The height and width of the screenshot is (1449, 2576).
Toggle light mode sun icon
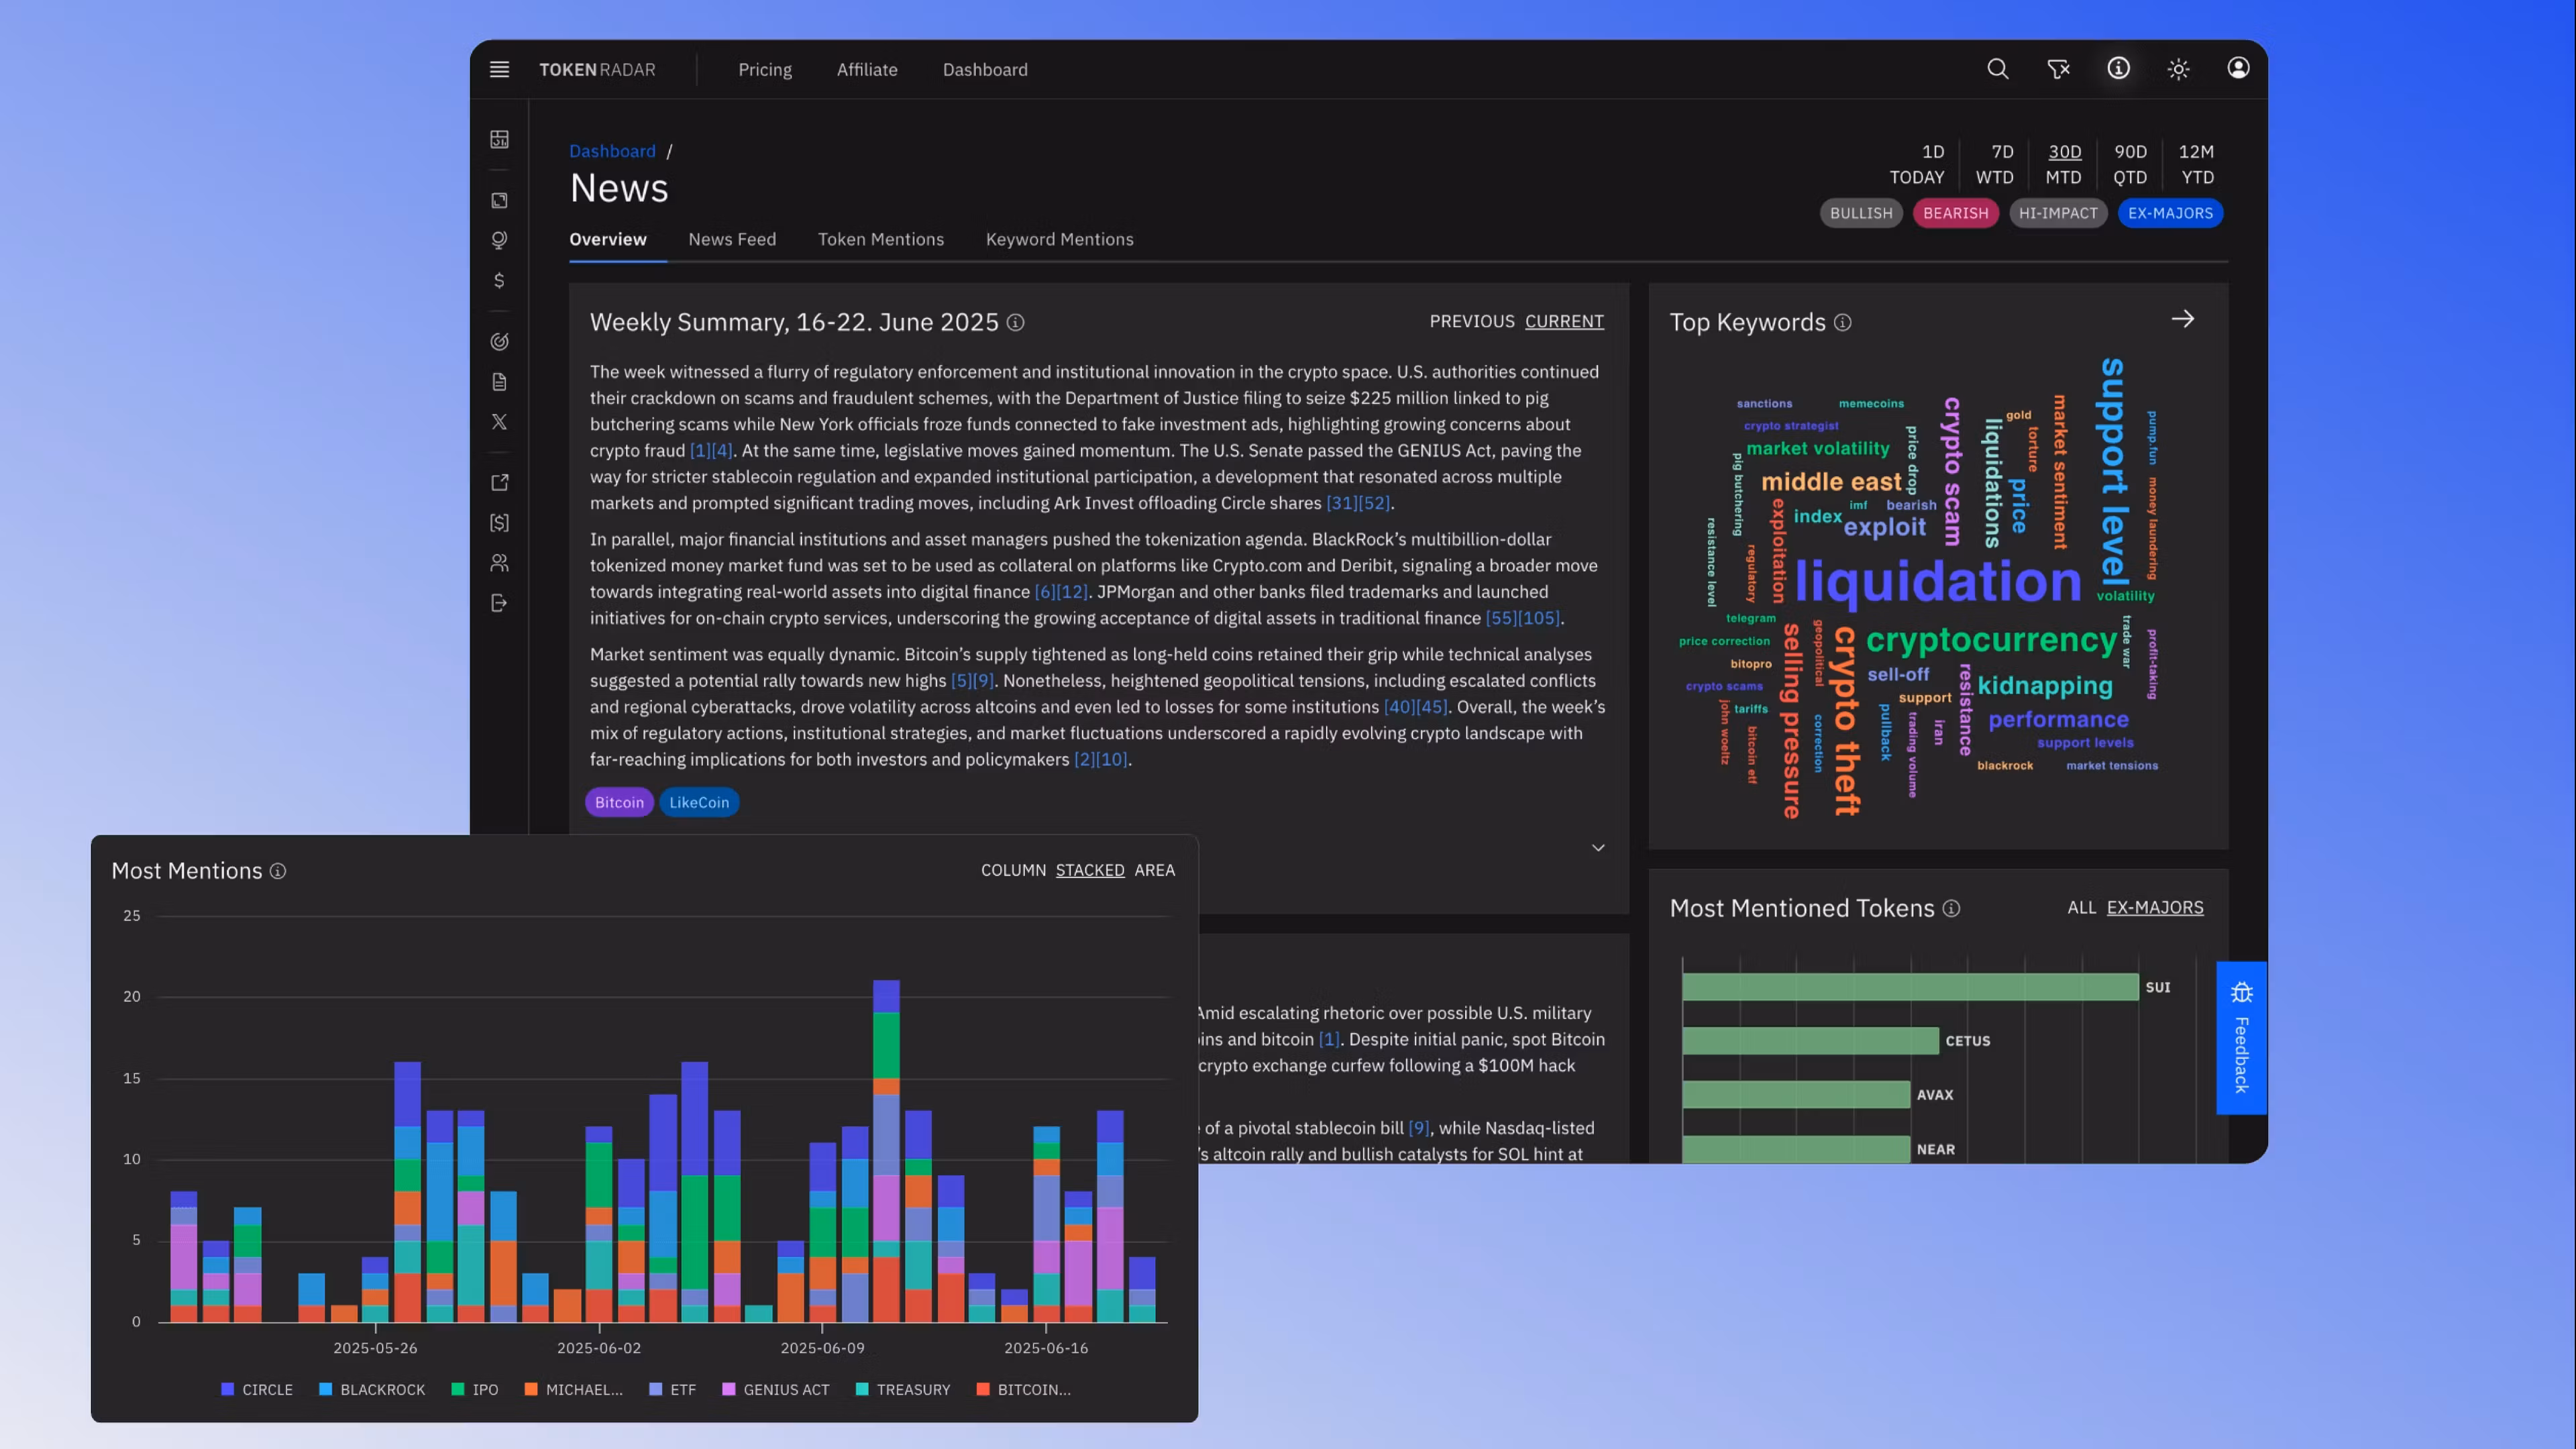[2178, 69]
